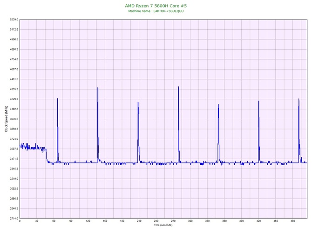
Task: Click the 3724.0 tick label on the y-axis
Action: tap(14, 139)
